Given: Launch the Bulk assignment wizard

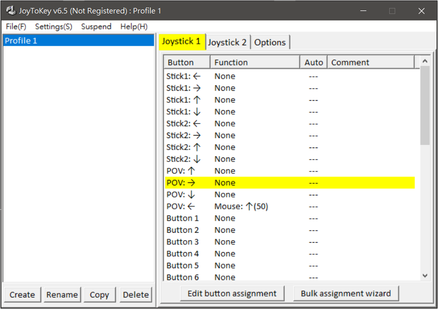Looking at the screenshot, I should click(346, 294).
